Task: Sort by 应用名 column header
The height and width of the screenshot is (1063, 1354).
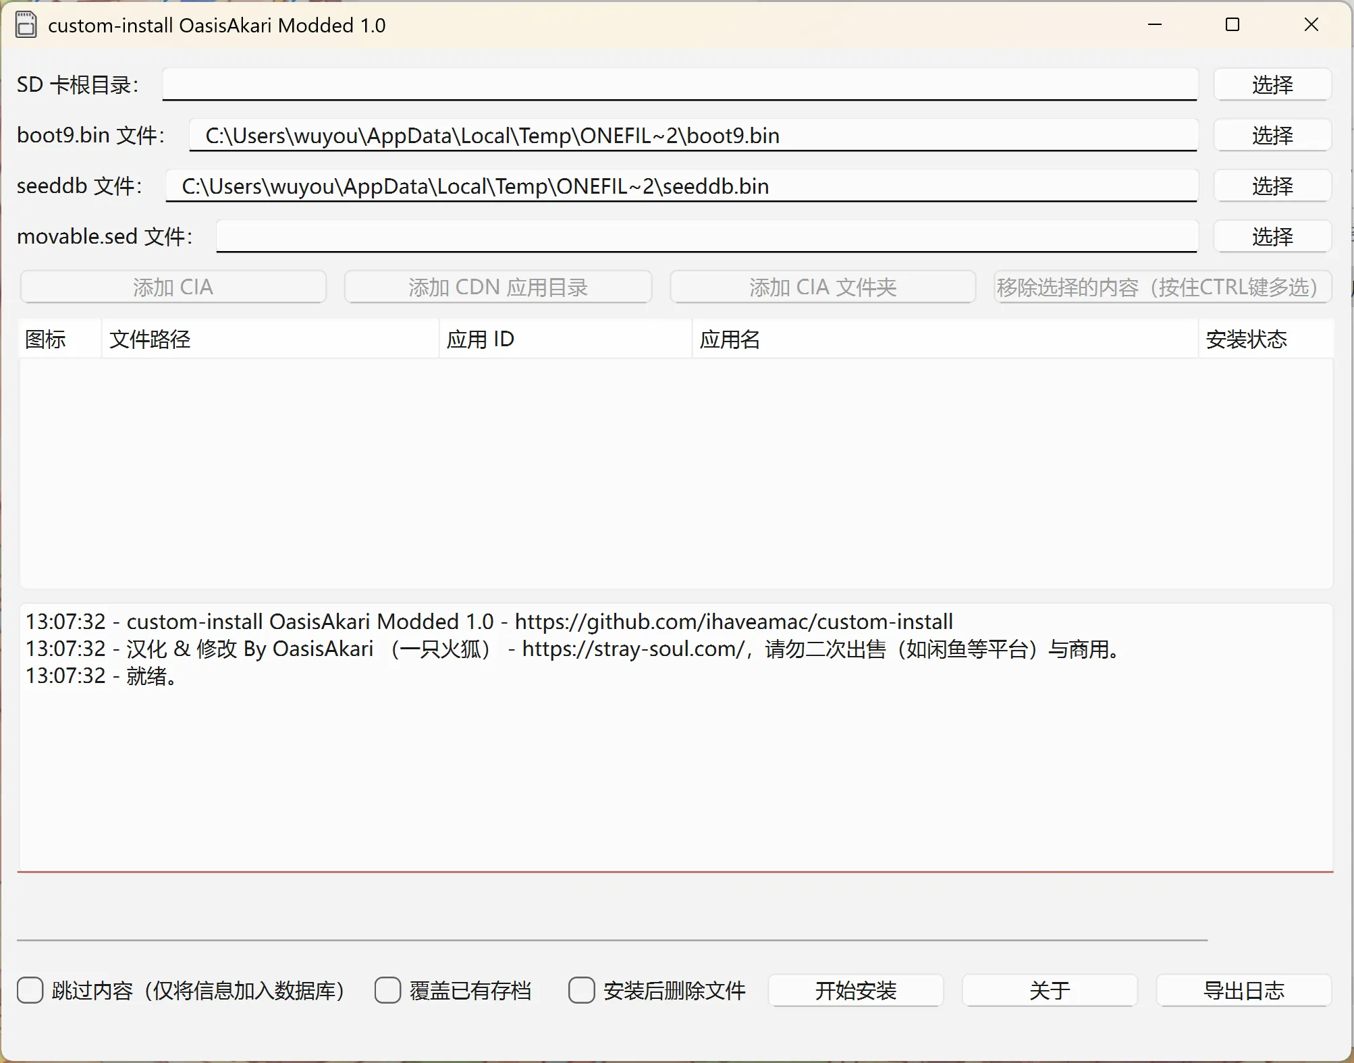Action: 944,339
